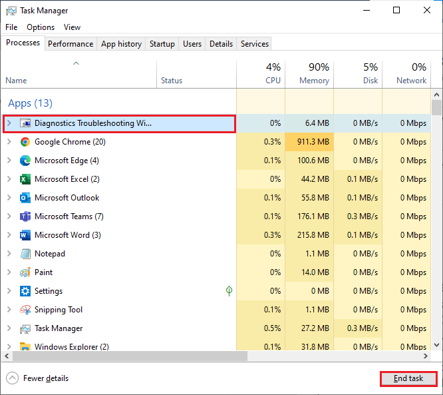The width and height of the screenshot is (443, 395).
Task: Select the Task Manager 0.5% CPU cell
Action: [x=261, y=328]
